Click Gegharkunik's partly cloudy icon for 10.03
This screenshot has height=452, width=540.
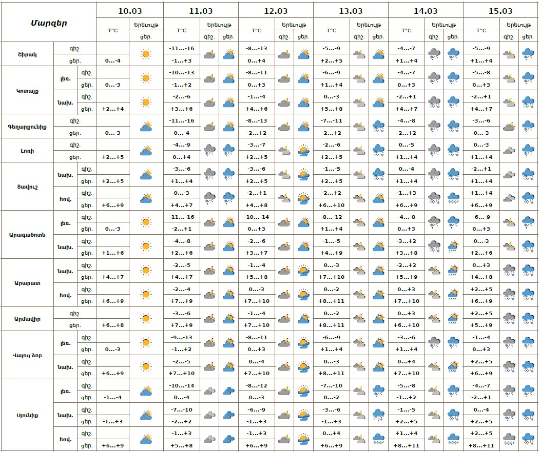pos(146,126)
